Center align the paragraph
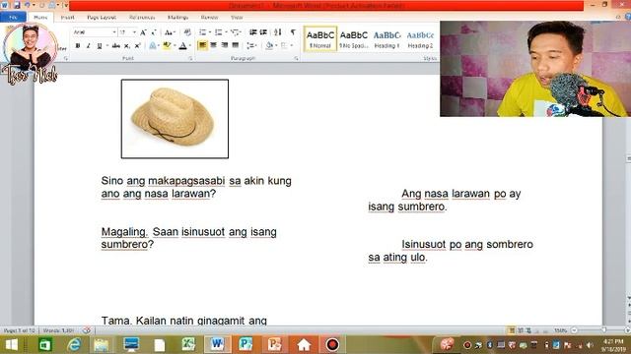The image size is (631, 354). coord(214,45)
